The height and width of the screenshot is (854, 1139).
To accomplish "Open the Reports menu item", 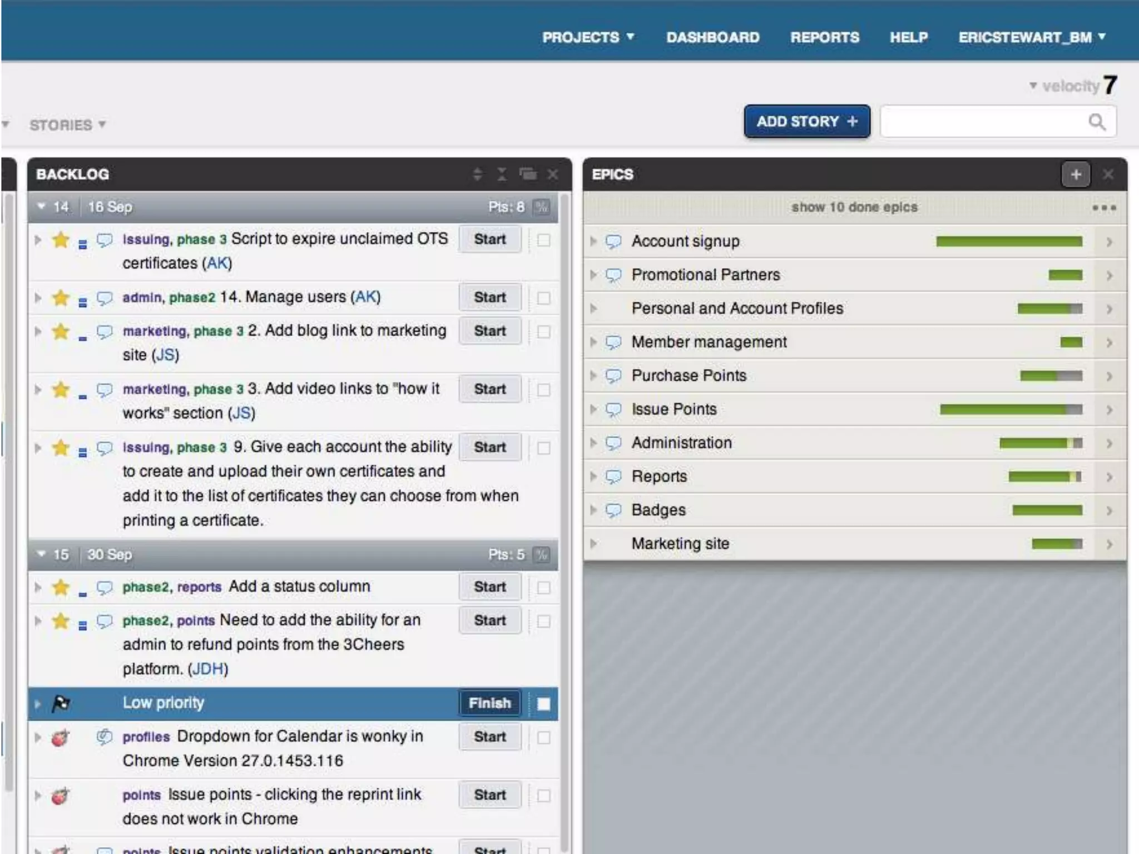I will click(x=824, y=37).
